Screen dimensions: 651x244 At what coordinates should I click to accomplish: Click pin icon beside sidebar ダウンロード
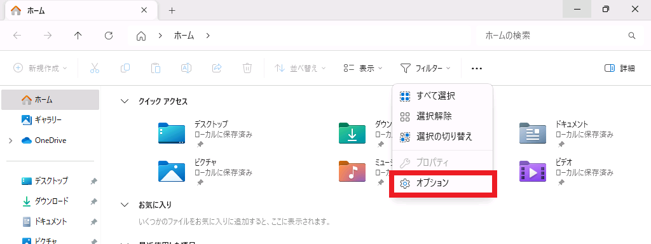tap(94, 201)
